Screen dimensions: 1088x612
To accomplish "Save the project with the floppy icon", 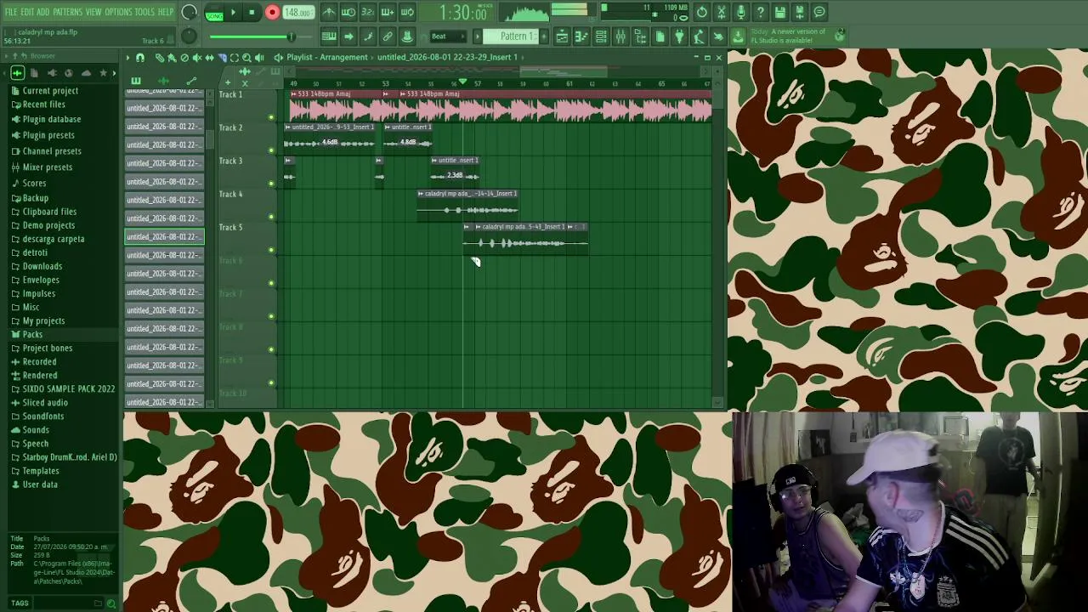I will click(779, 12).
